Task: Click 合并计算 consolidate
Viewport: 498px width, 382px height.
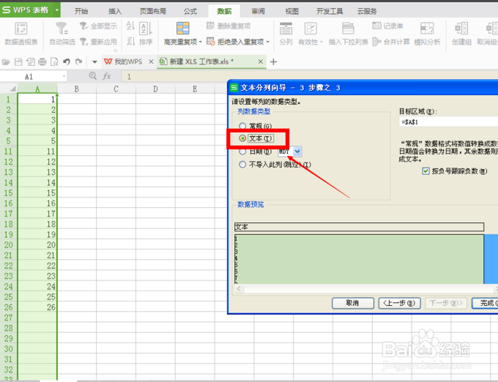Action: point(391,42)
